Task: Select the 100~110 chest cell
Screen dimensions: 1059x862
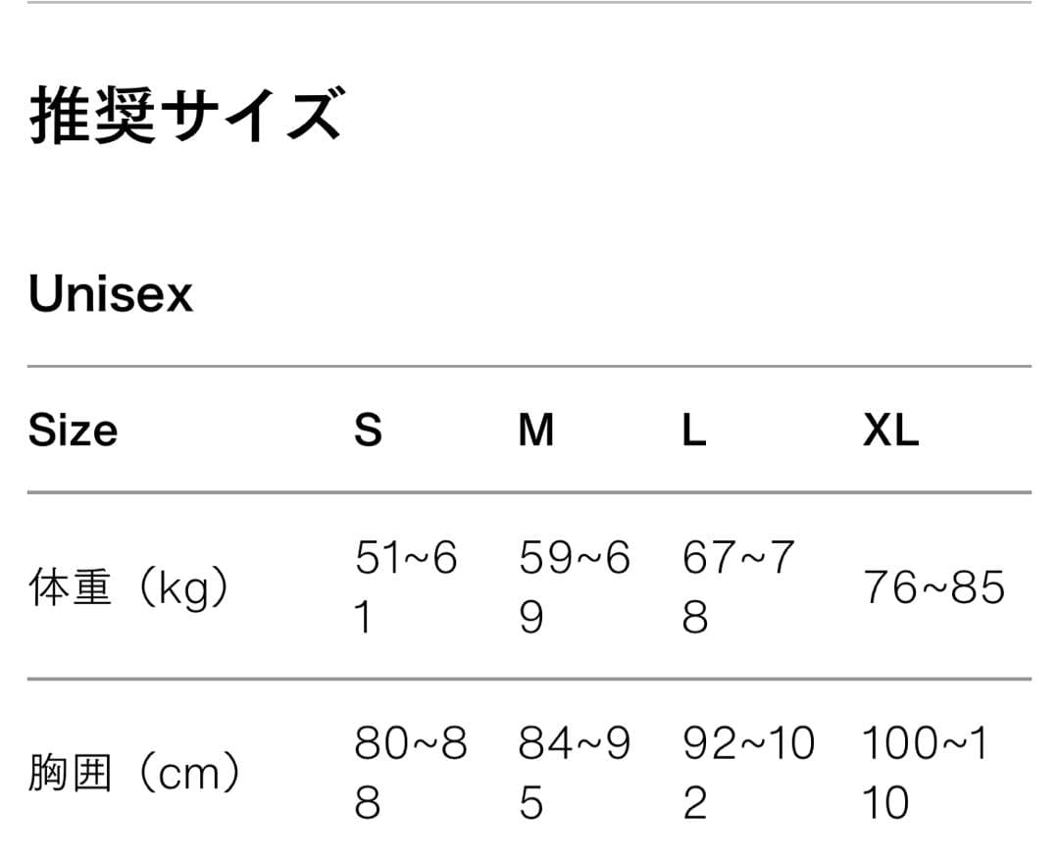Action: [925, 774]
